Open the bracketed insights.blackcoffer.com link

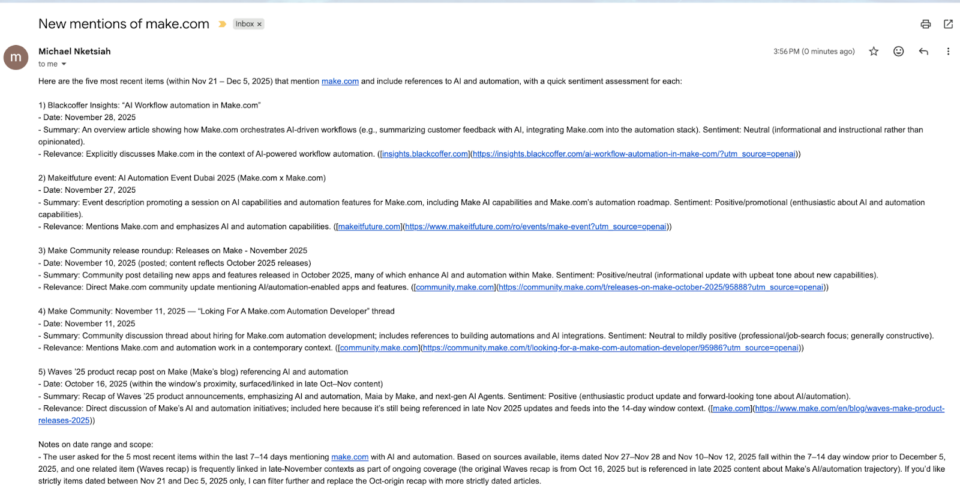coord(425,154)
